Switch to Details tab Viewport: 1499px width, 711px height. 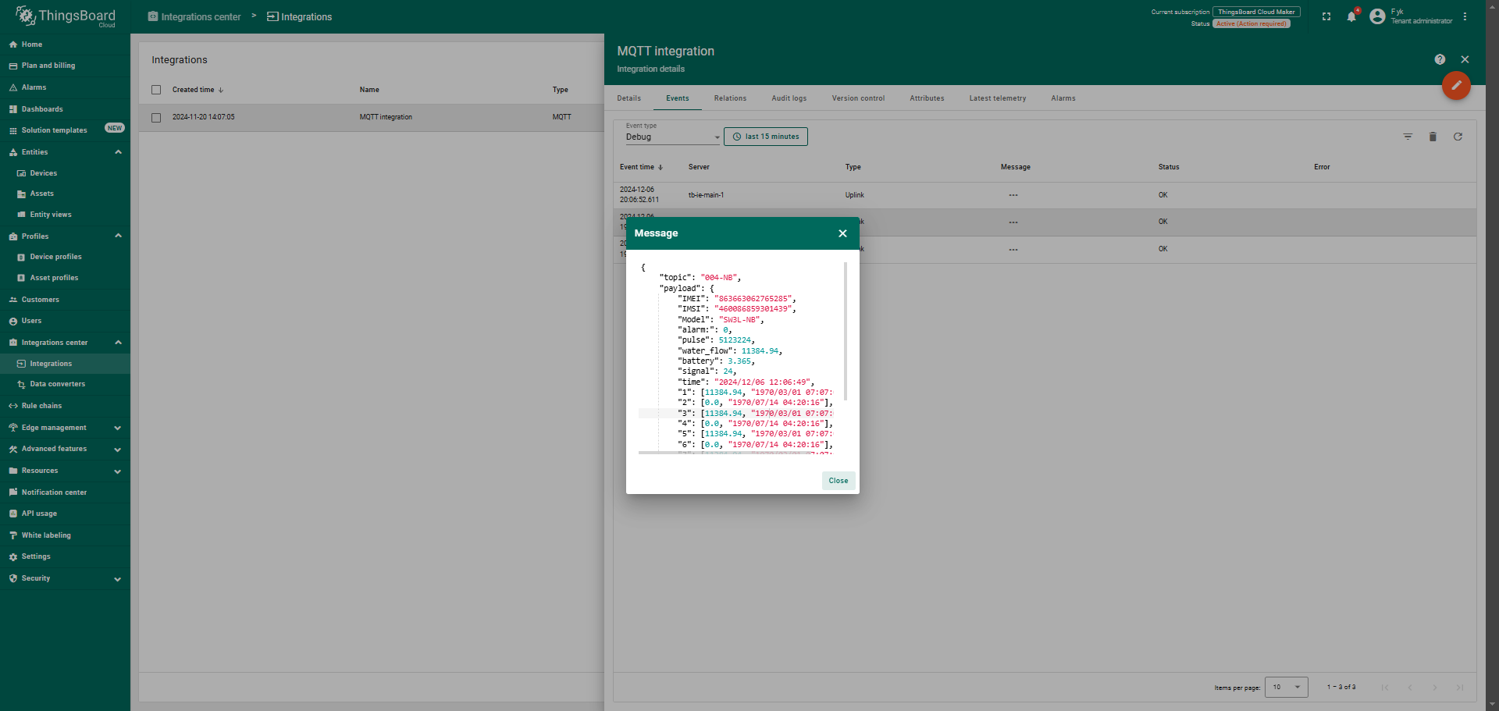coord(628,98)
